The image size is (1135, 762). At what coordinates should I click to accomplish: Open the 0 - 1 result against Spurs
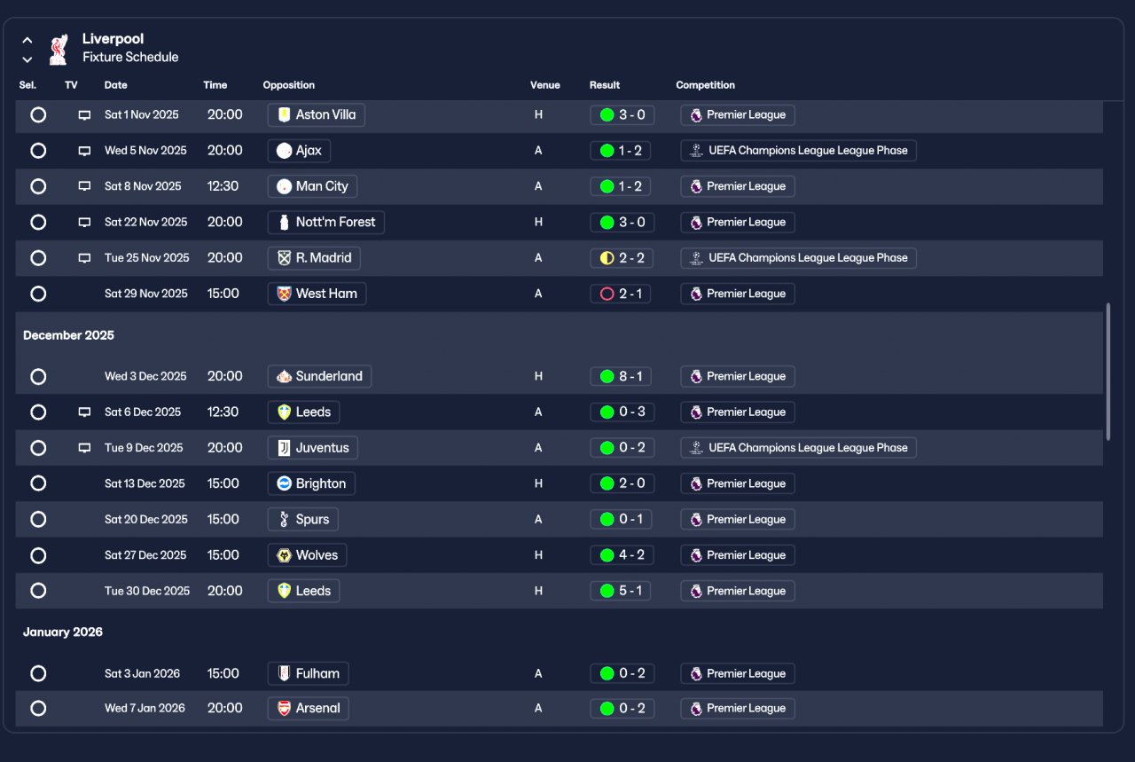[x=621, y=520]
